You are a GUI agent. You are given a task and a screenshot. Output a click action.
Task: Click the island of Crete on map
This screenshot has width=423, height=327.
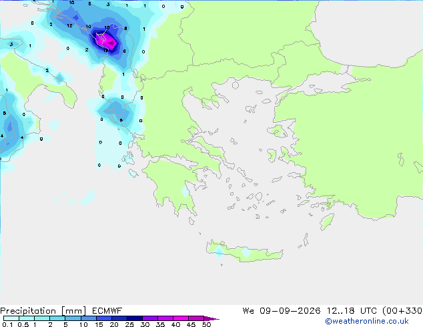click(244, 252)
